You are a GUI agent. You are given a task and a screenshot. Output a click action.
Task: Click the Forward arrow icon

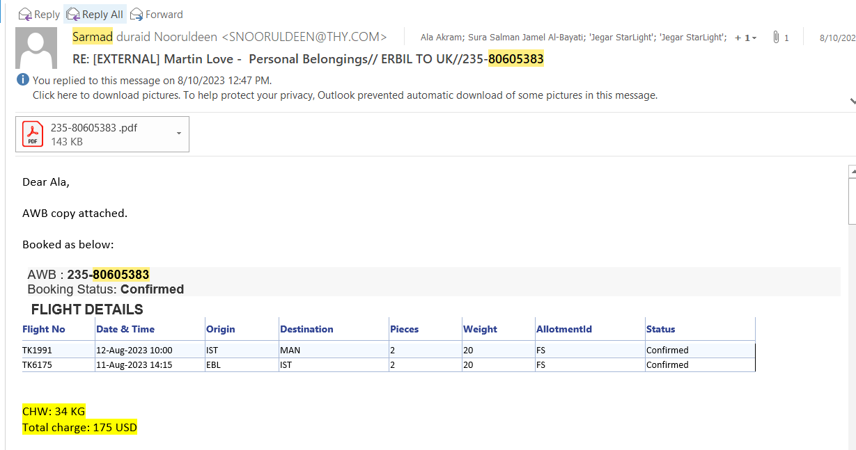coord(137,14)
